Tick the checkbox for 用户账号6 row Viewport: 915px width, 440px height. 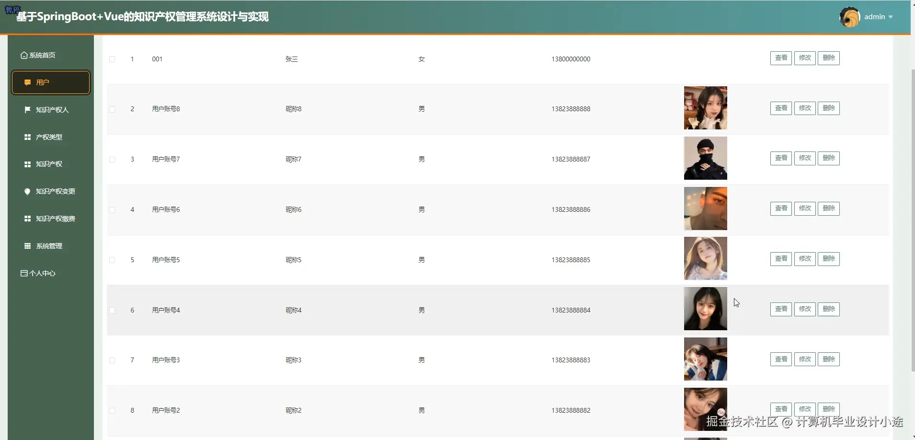point(112,210)
